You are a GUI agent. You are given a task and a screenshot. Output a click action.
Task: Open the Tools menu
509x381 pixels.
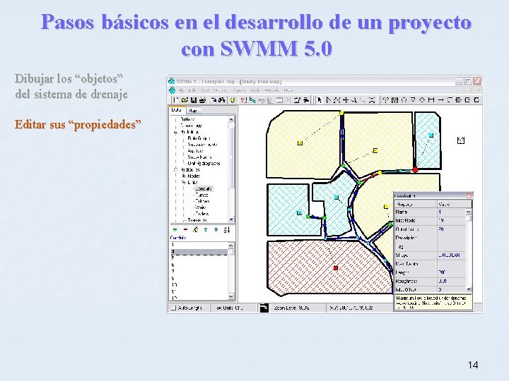[255, 90]
